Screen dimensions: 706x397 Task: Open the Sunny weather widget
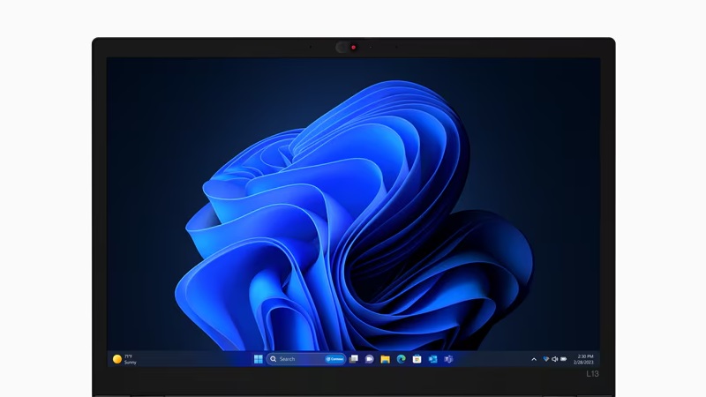click(124, 359)
